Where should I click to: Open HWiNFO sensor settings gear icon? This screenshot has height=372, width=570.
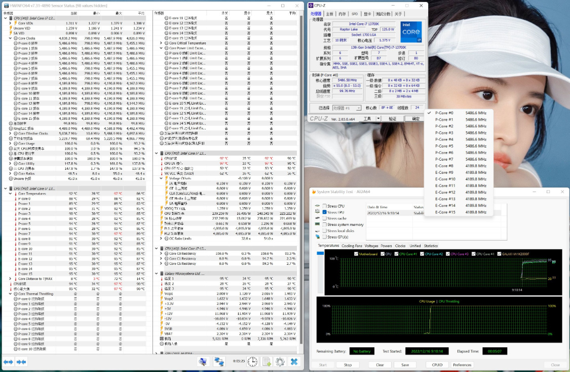[280, 362]
